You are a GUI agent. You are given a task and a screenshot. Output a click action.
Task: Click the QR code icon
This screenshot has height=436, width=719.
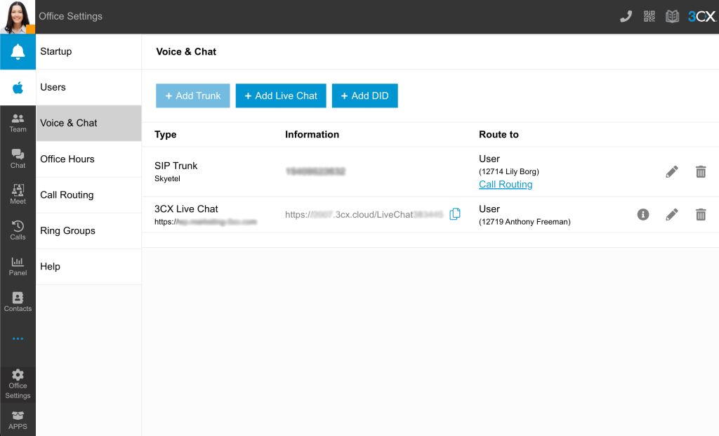649,15
